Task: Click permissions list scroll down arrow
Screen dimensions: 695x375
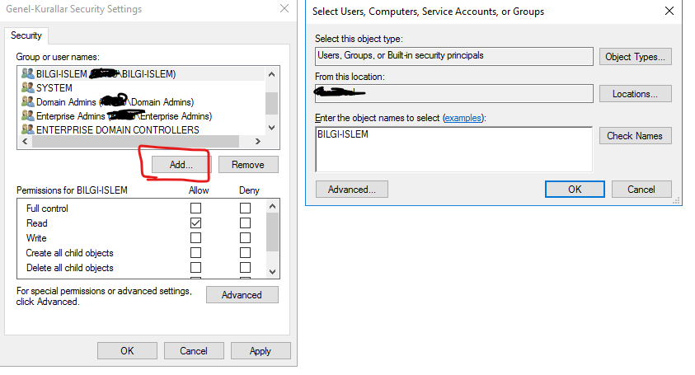Action: tap(273, 271)
